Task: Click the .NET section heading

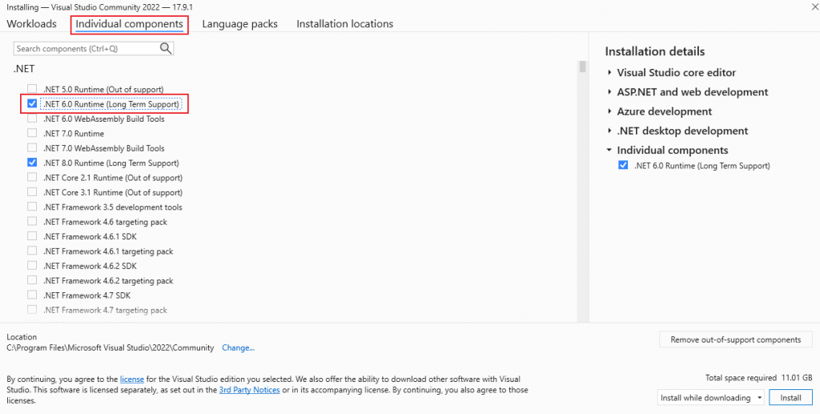Action: pos(24,69)
